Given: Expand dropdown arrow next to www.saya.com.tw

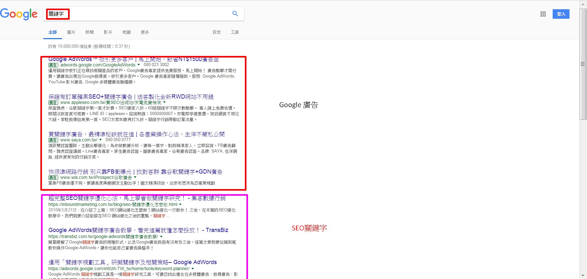Looking at the screenshot, I should coord(100,140).
